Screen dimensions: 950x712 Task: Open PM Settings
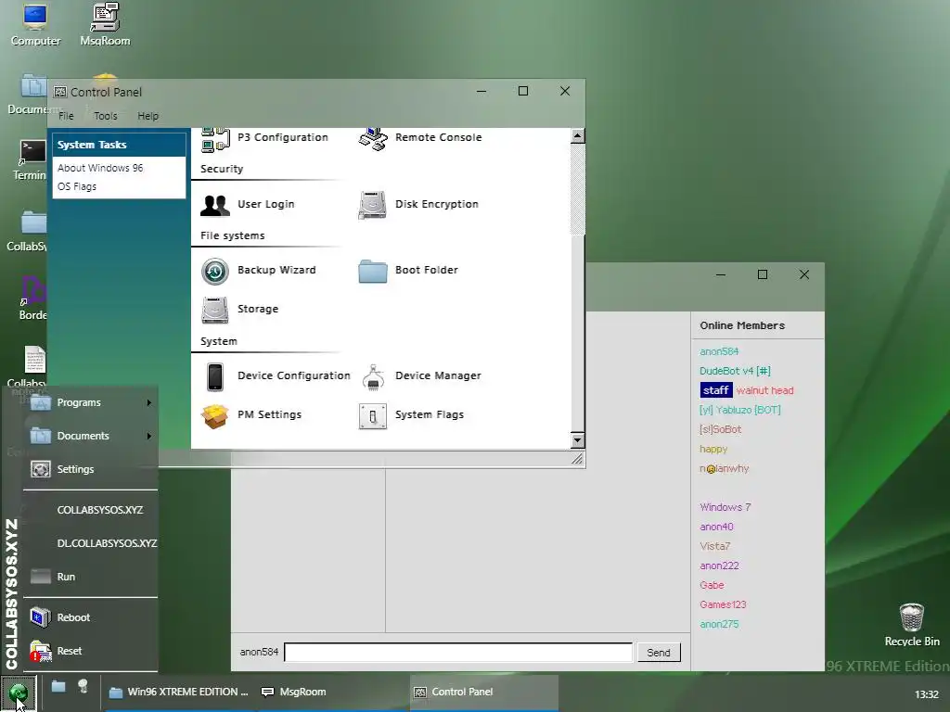(251, 415)
